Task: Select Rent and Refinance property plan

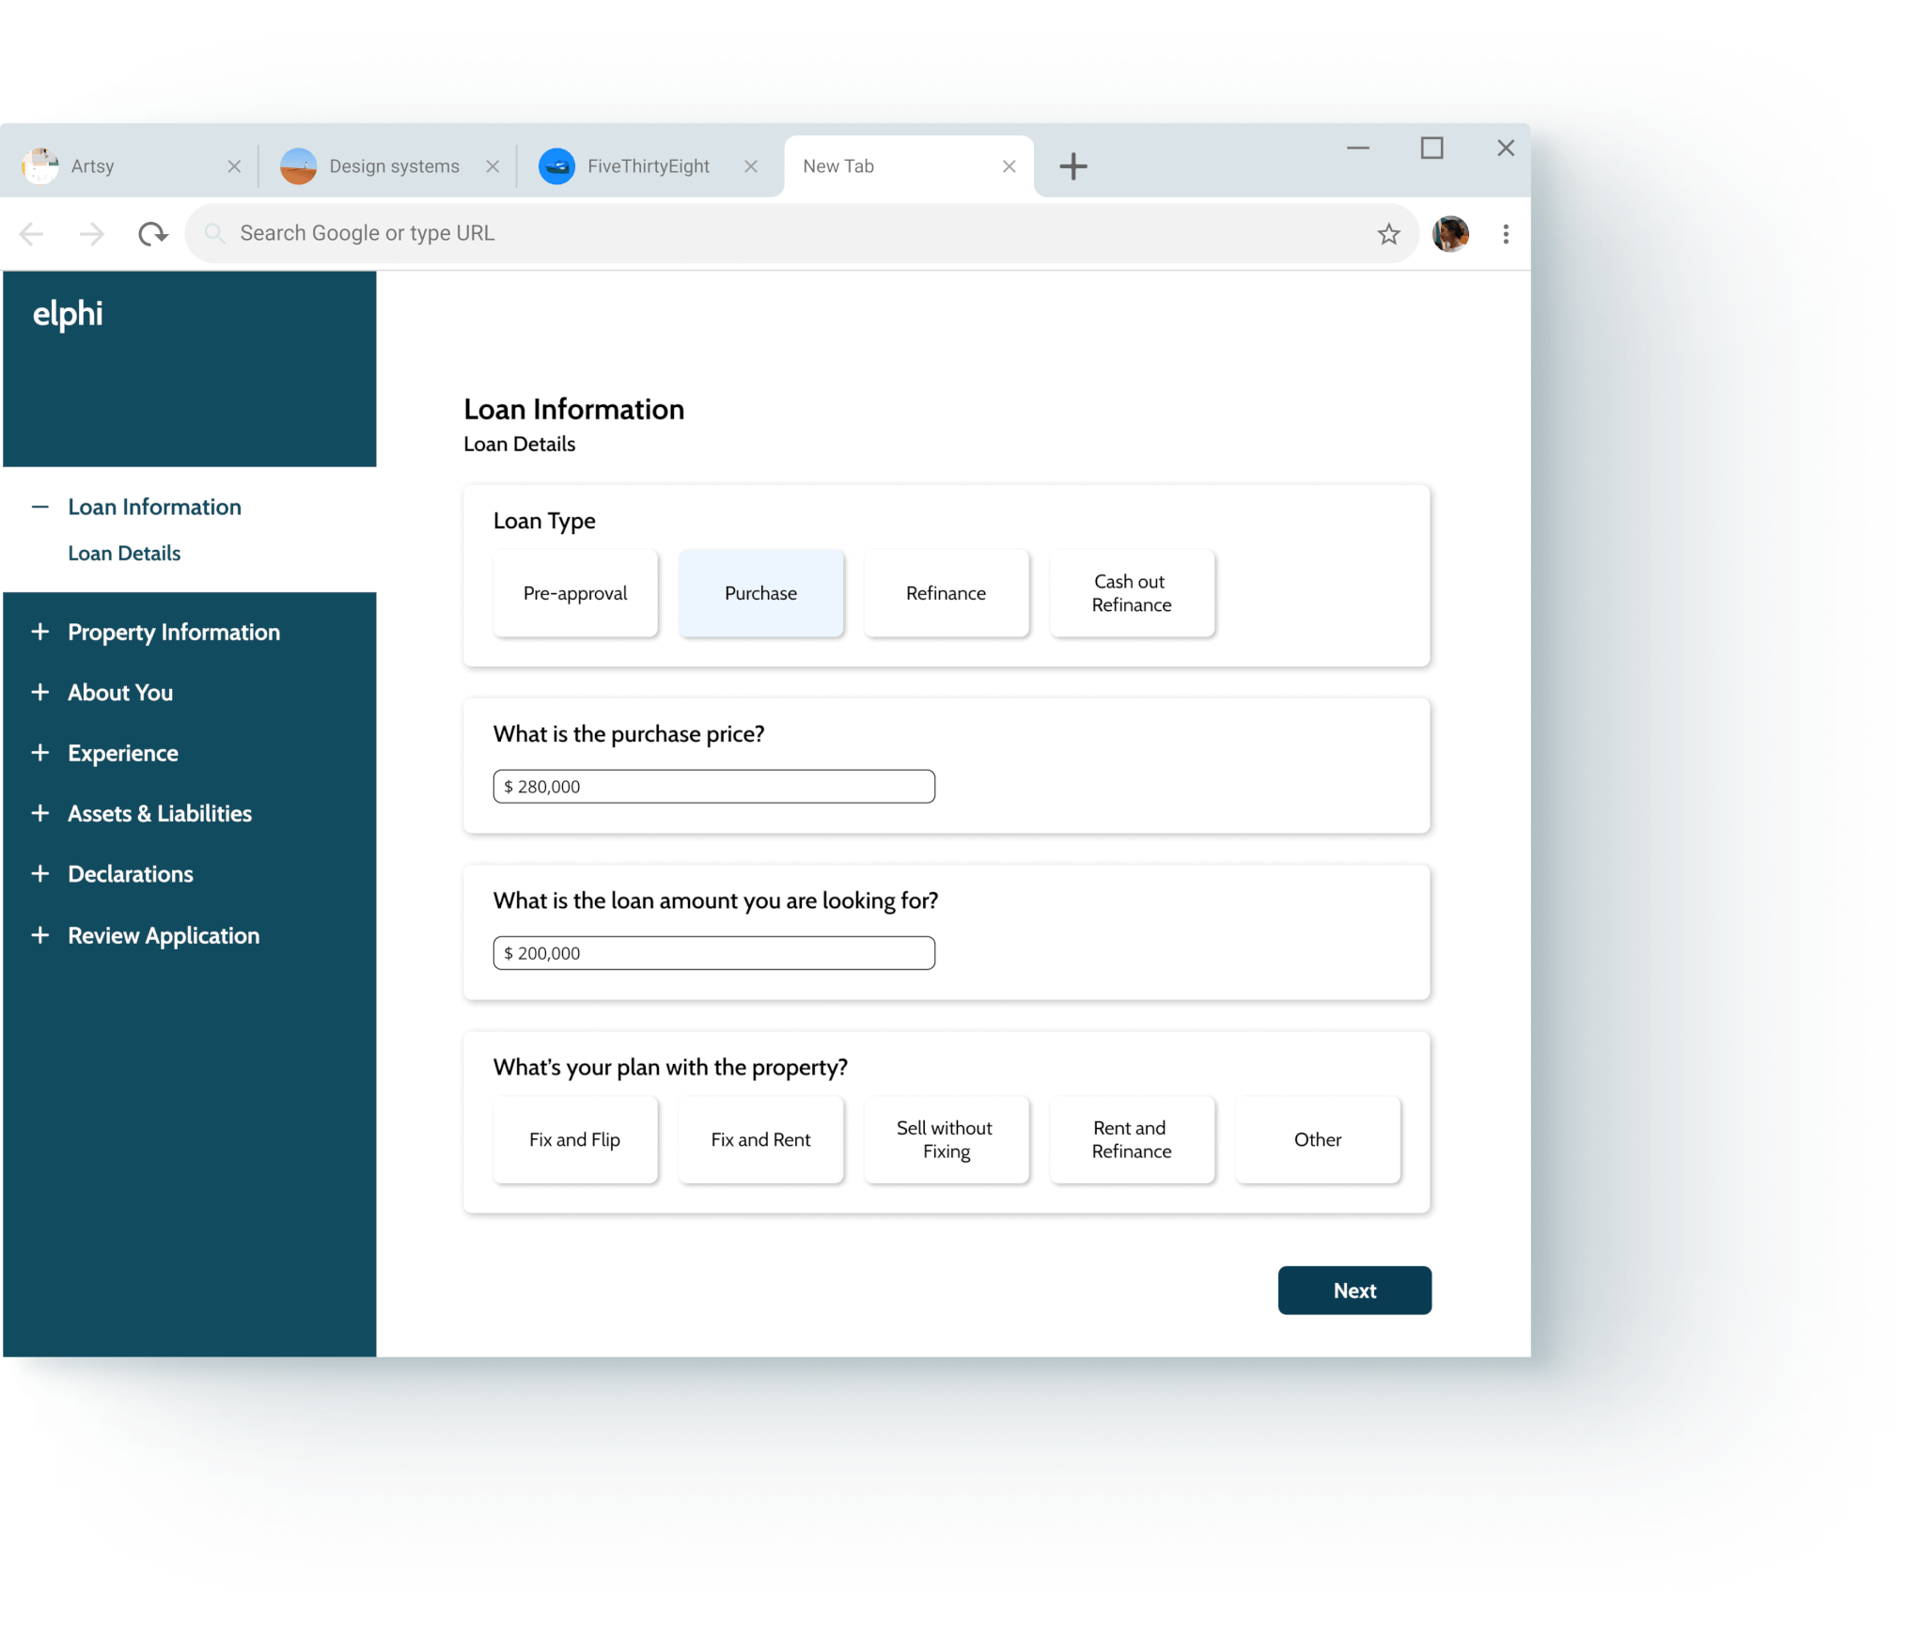Action: [1131, 1138]
